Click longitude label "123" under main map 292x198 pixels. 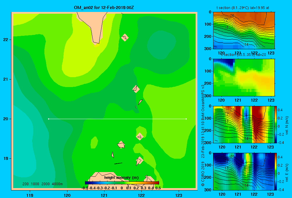click(x=179, y=195)
